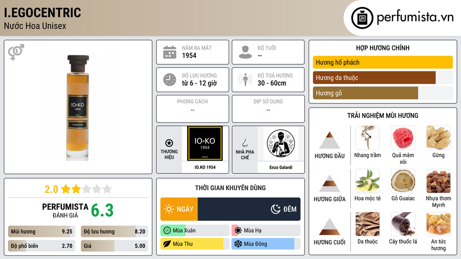Click the Hương gỗ accord bar
This screenshot has height=259, width=461.
[383, 93]
